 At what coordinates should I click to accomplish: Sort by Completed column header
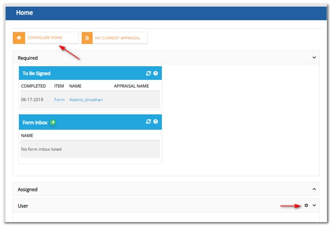(33, 86)
